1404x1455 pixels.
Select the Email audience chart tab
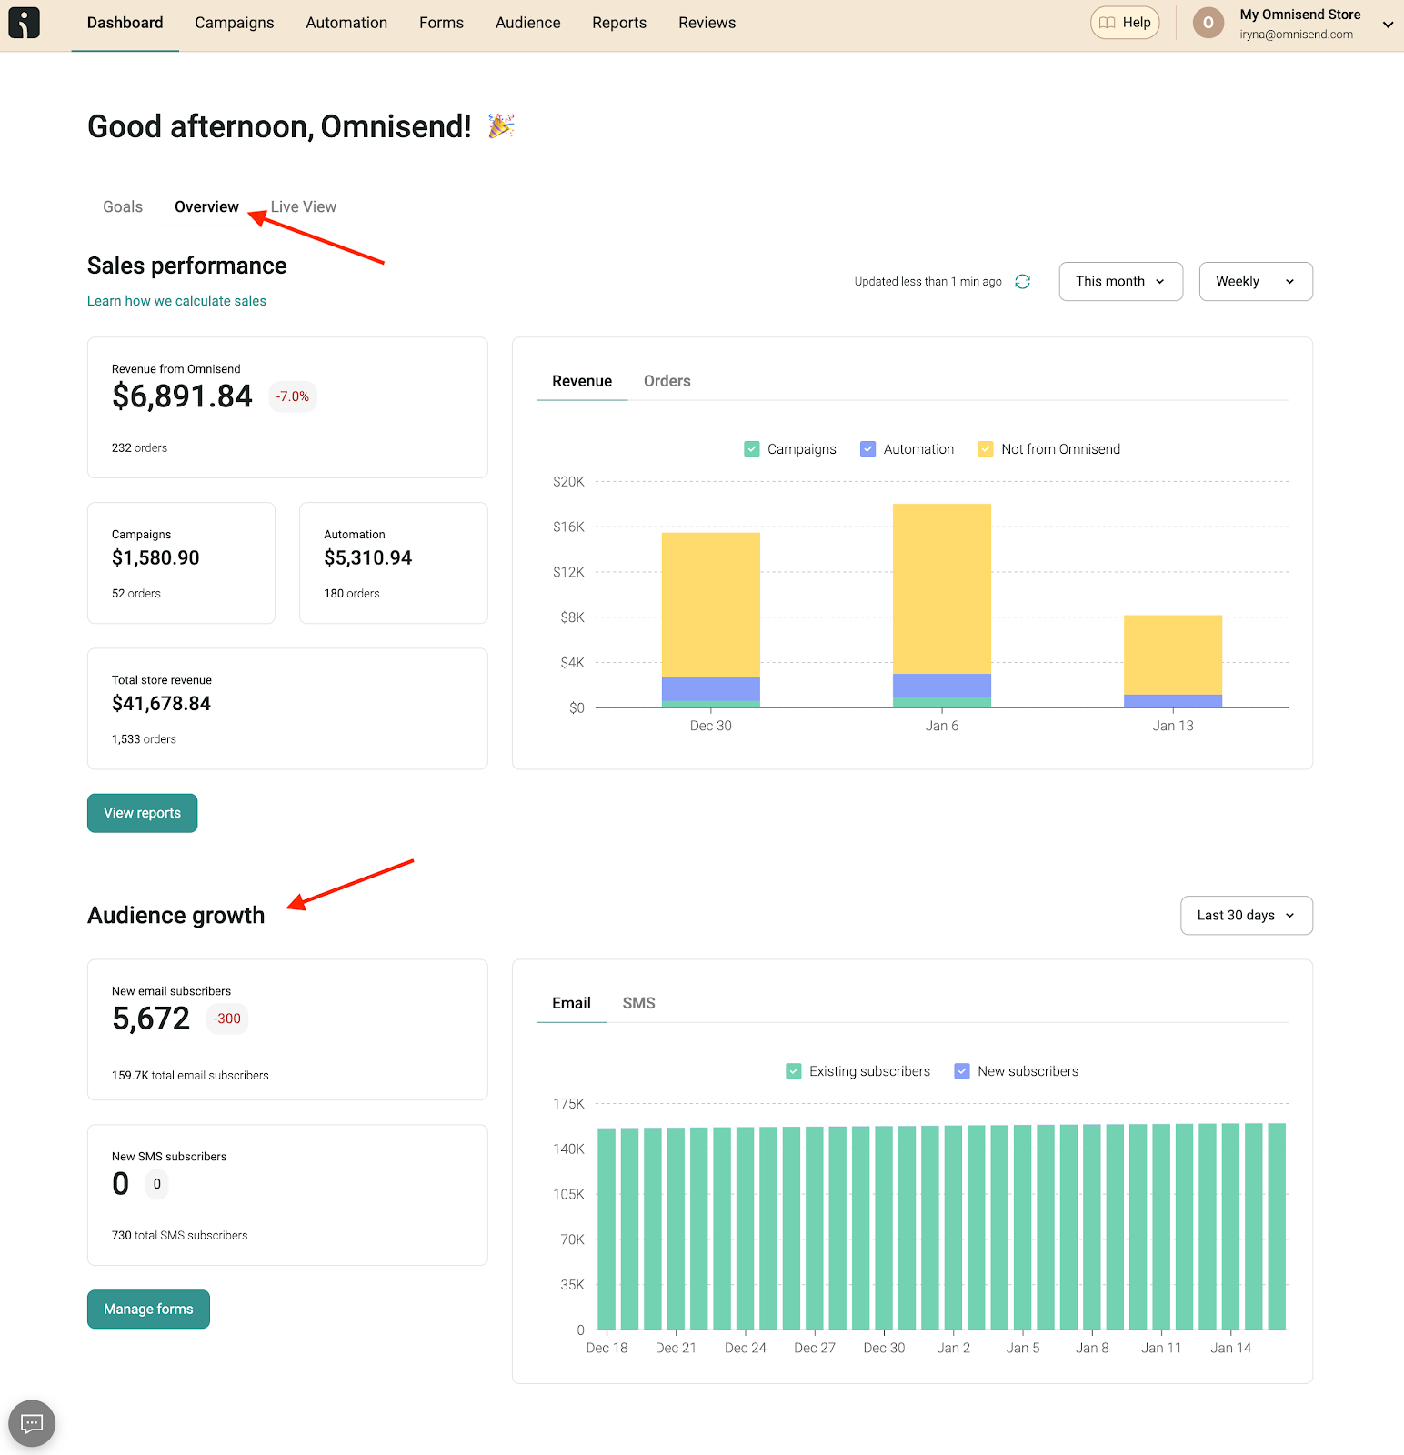571,1004
